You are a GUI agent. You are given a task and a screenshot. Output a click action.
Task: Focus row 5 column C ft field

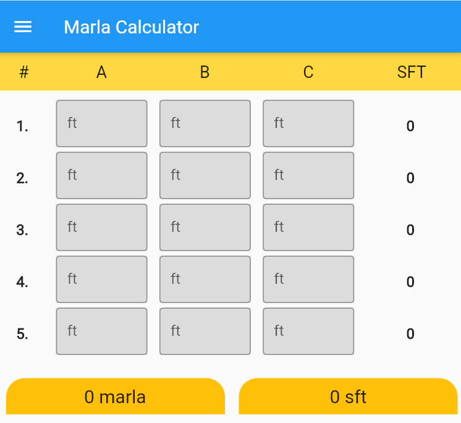pos(308,331)
